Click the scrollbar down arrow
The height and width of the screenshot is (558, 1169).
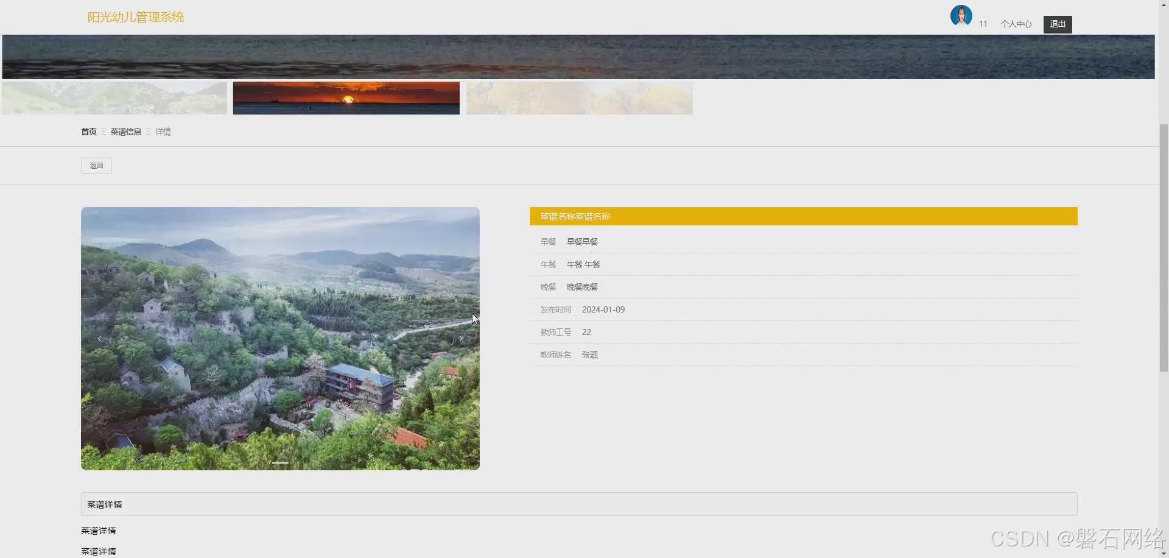click(1164, 553)
